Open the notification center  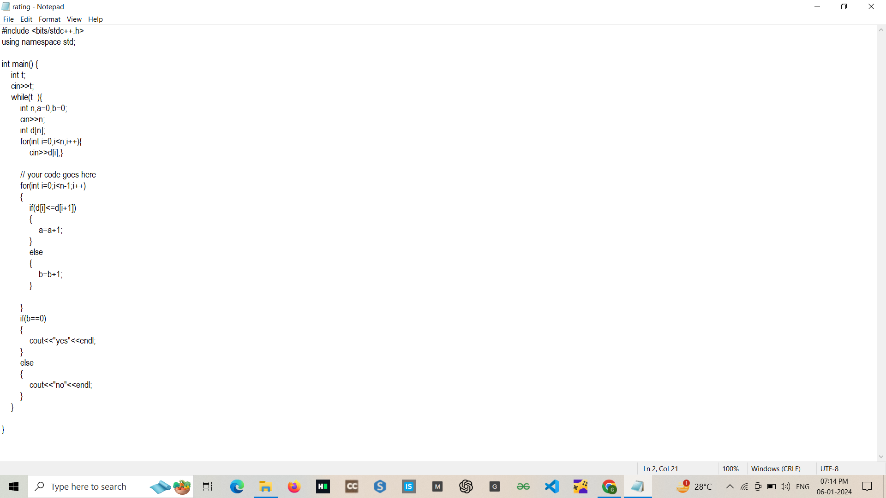pyautogui.click(x=867, y=486)
